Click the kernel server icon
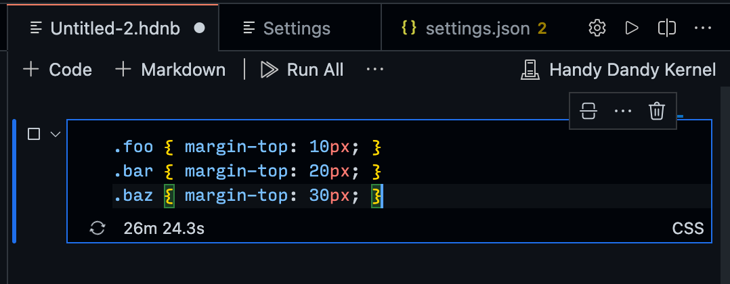 (x=530, y=70)
